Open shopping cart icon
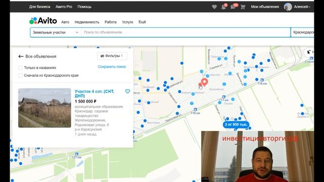The width and height of the screenshot is (324, 182). tap(243, 7)
